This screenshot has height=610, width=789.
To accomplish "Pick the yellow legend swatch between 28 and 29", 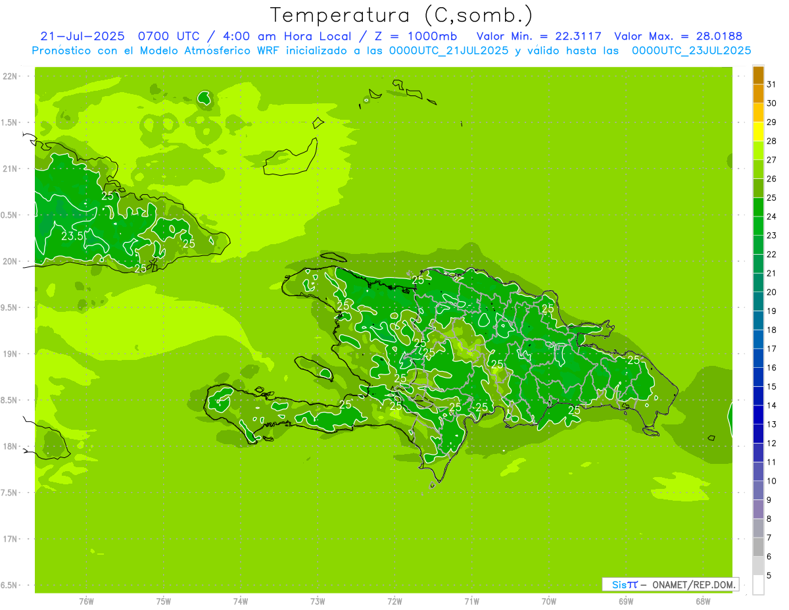I will 758,132.
